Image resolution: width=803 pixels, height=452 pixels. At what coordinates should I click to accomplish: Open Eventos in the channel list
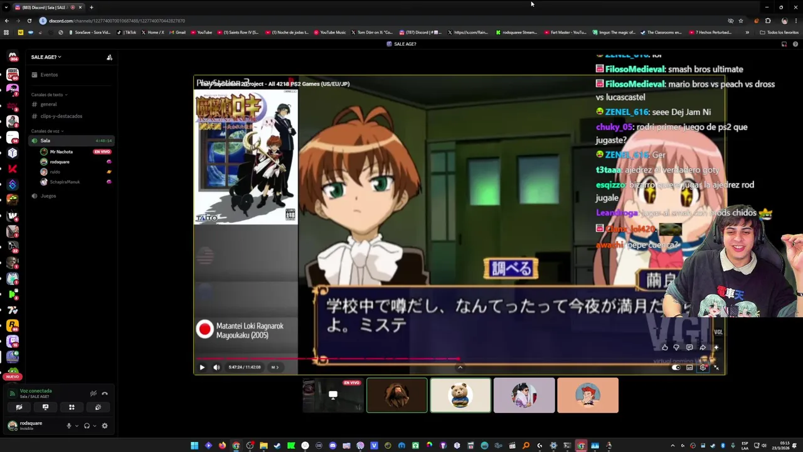coord(70,75)
